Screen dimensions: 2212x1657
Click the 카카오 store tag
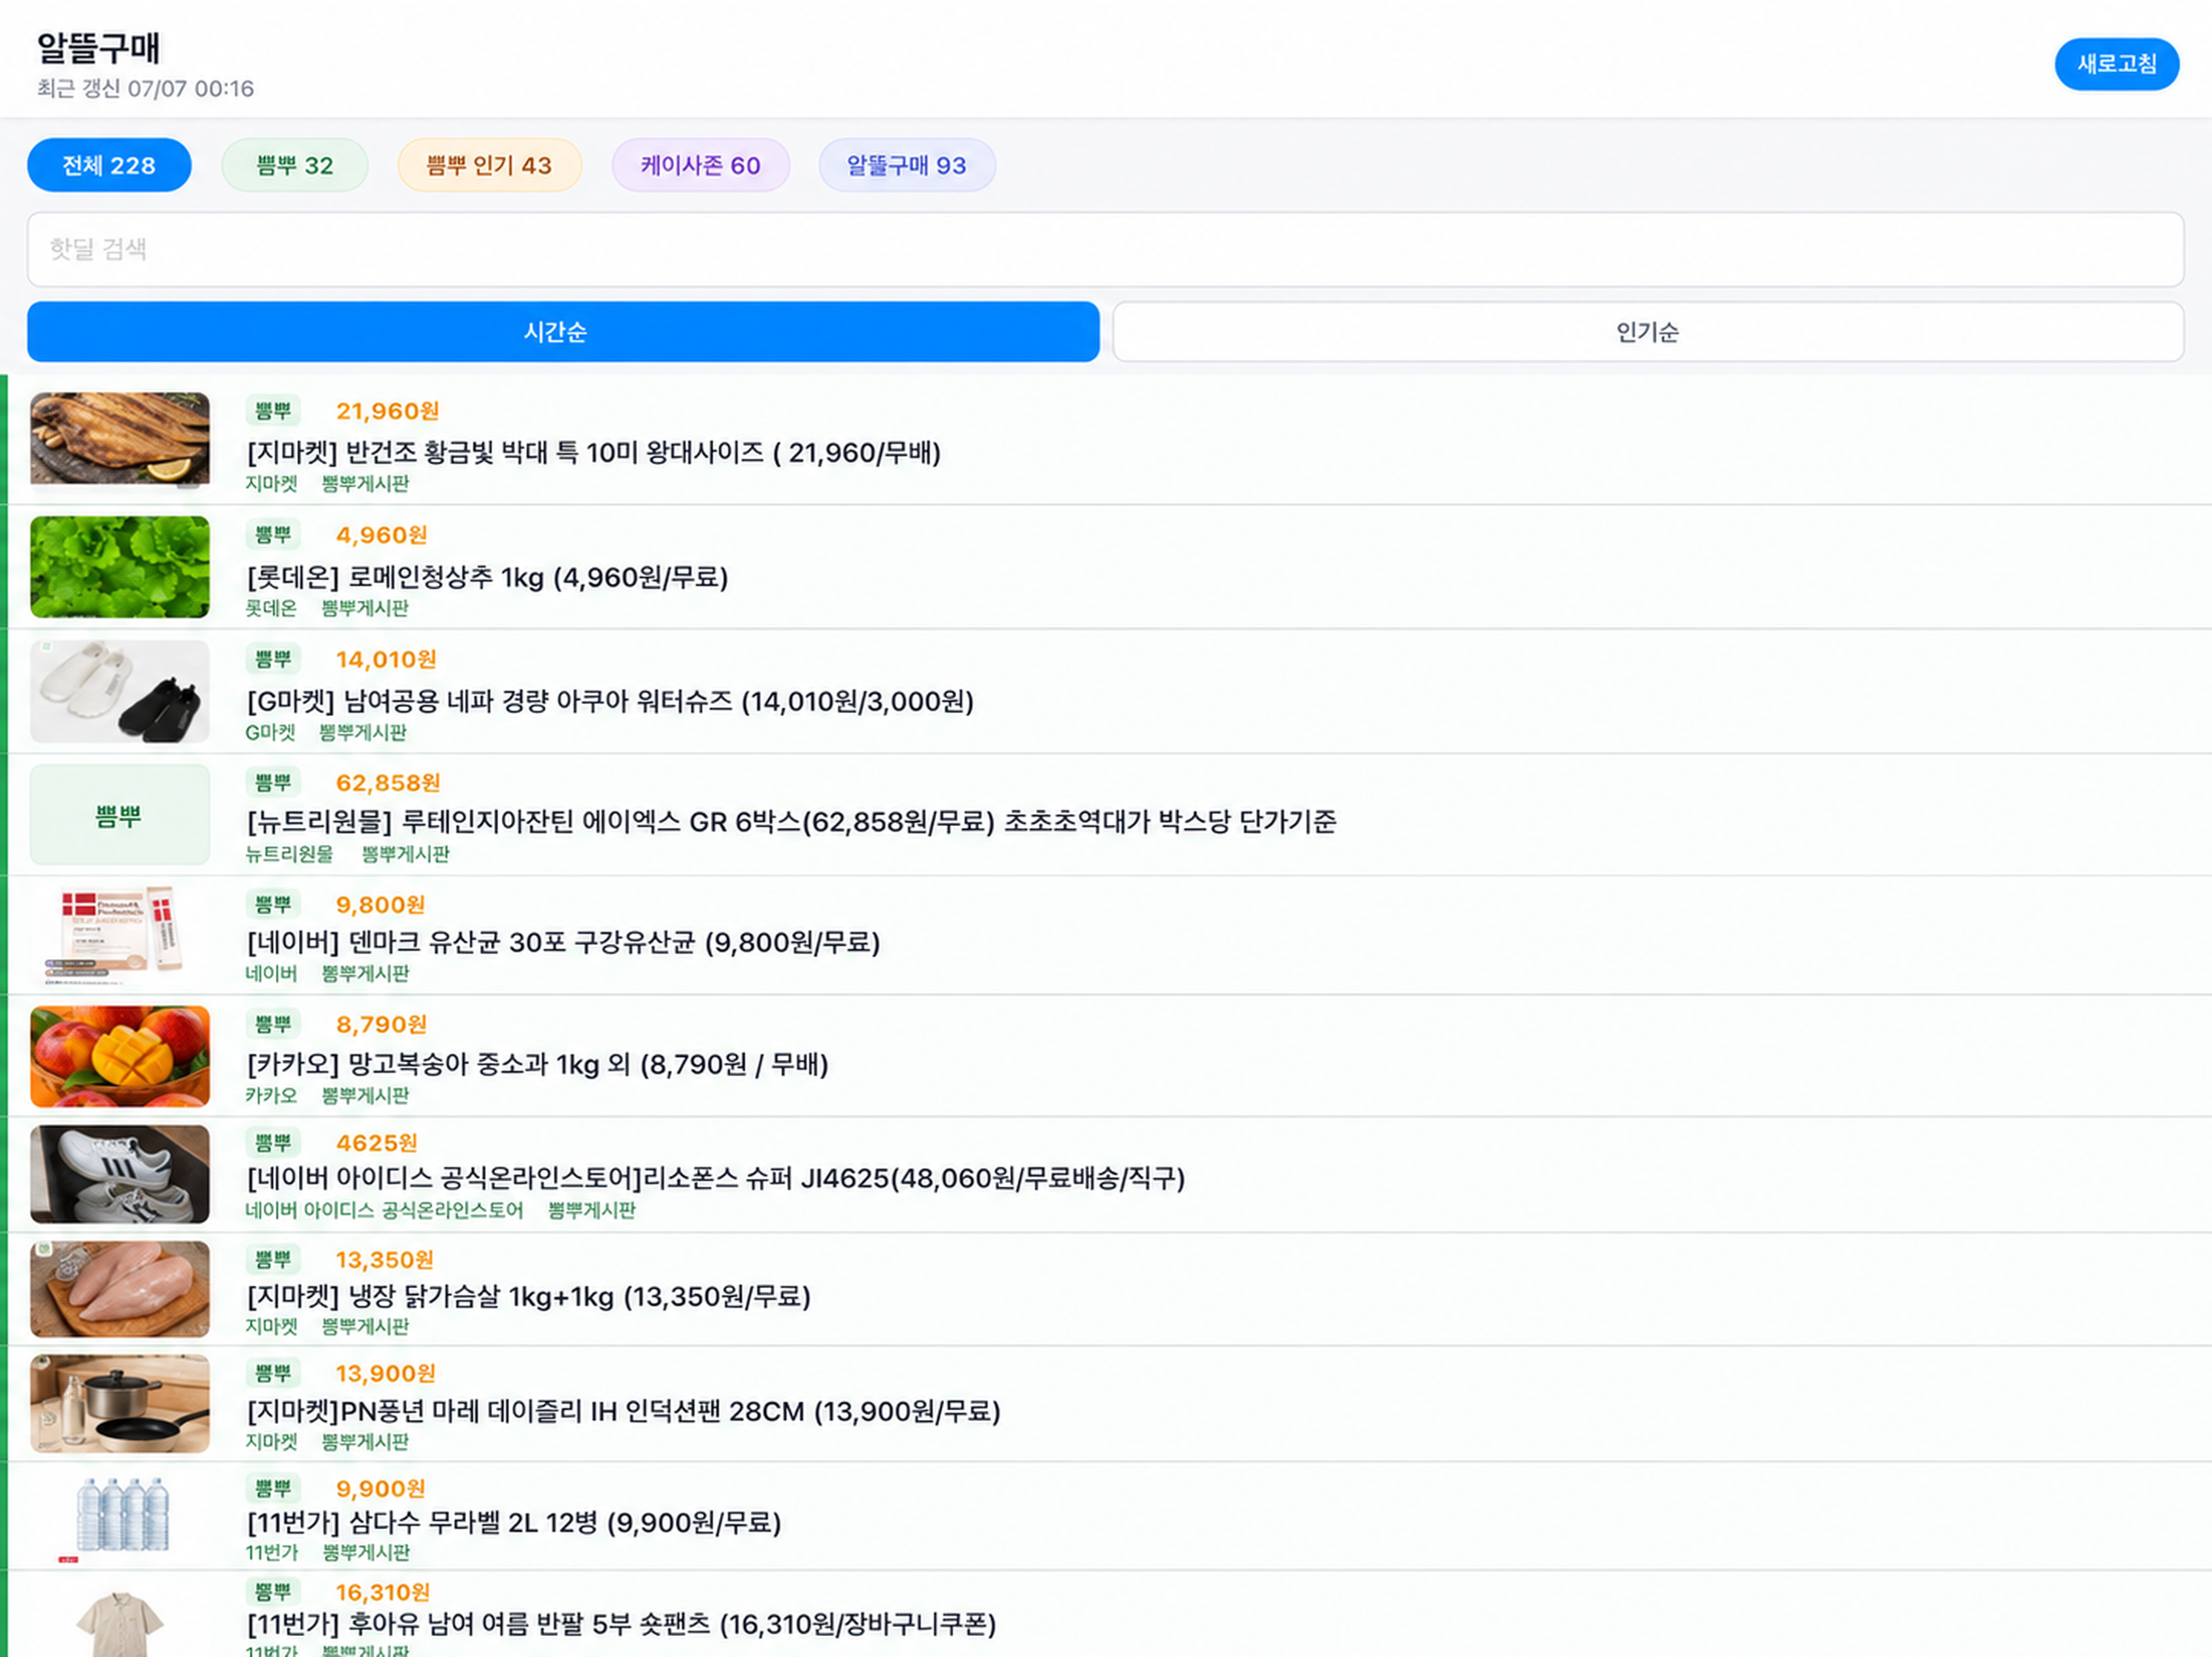(271, 1095)
